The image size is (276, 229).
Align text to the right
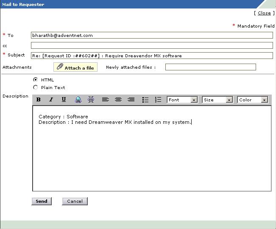point(131,100)
